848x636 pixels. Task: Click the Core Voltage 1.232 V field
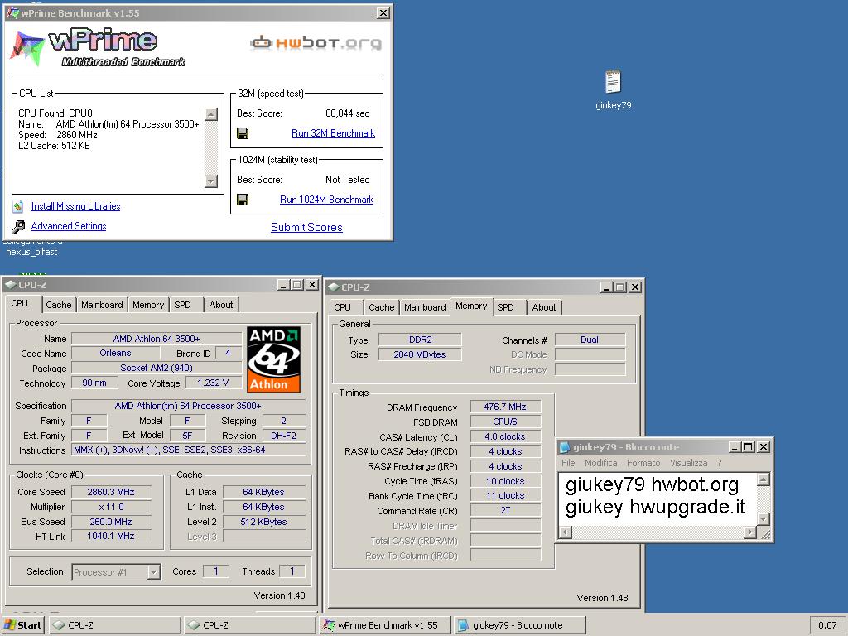click(213, 383)
